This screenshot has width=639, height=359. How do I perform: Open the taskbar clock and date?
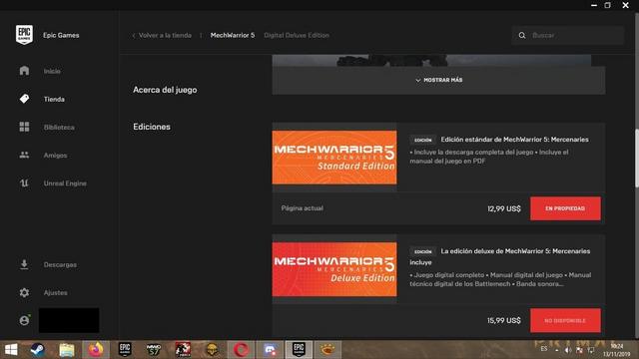point(617,350)
